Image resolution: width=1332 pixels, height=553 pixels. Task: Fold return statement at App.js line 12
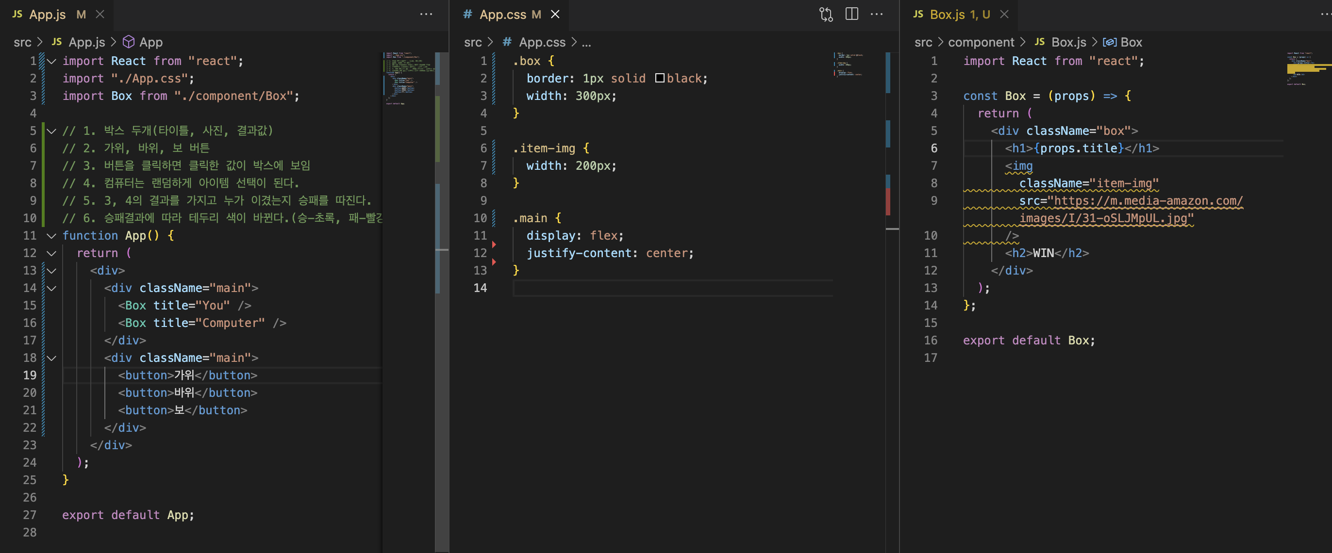click(x=52, y=253)
